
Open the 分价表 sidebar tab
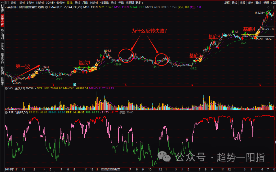(2, 46)
